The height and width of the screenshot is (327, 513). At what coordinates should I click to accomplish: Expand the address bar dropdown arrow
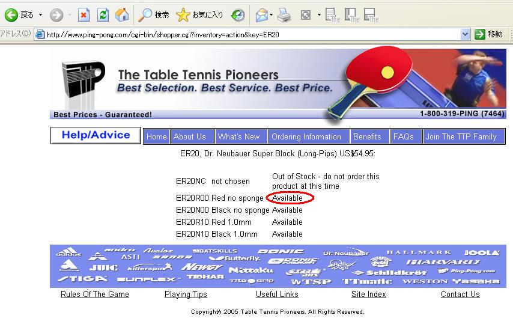(465, 34)
